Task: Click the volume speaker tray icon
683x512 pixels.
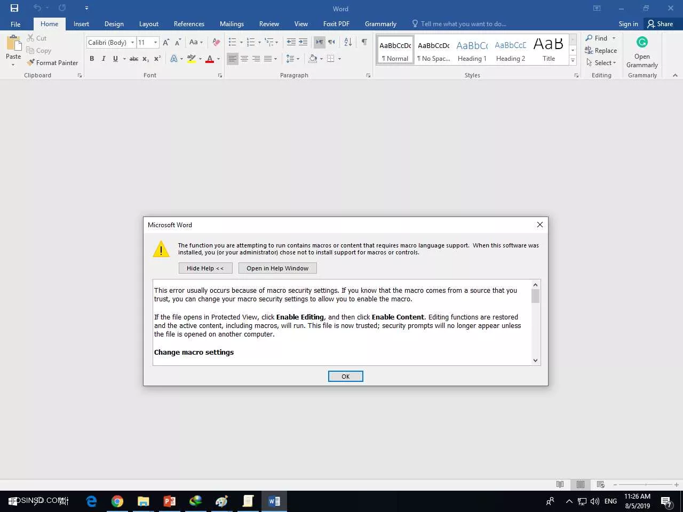Action: click(595, 501)
